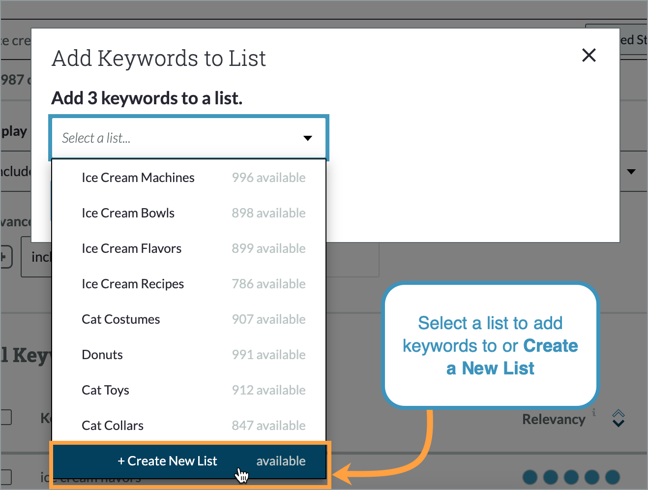
Task: Check the ice cream flavors row checkbox
Action: click(5, 476)
